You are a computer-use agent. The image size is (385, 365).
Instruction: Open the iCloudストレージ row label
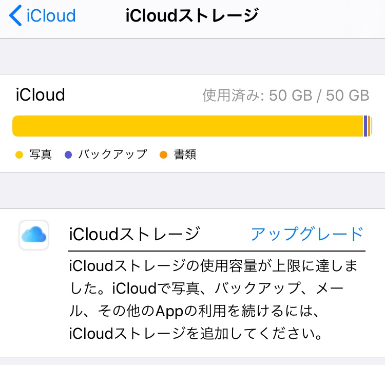[134, 234]
